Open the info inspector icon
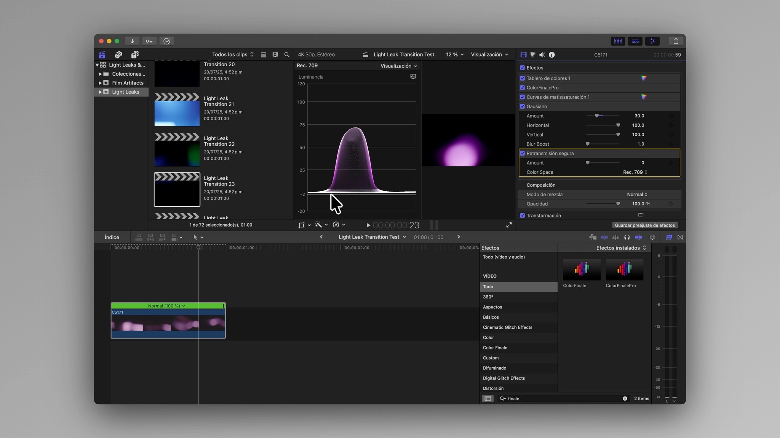The height and width of the screenshot is (438, 780). pos(551,55)
